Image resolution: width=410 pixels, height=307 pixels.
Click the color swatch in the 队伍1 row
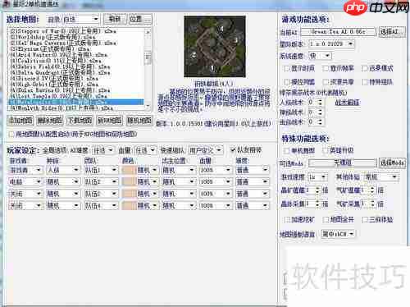(x=129, y=170)
